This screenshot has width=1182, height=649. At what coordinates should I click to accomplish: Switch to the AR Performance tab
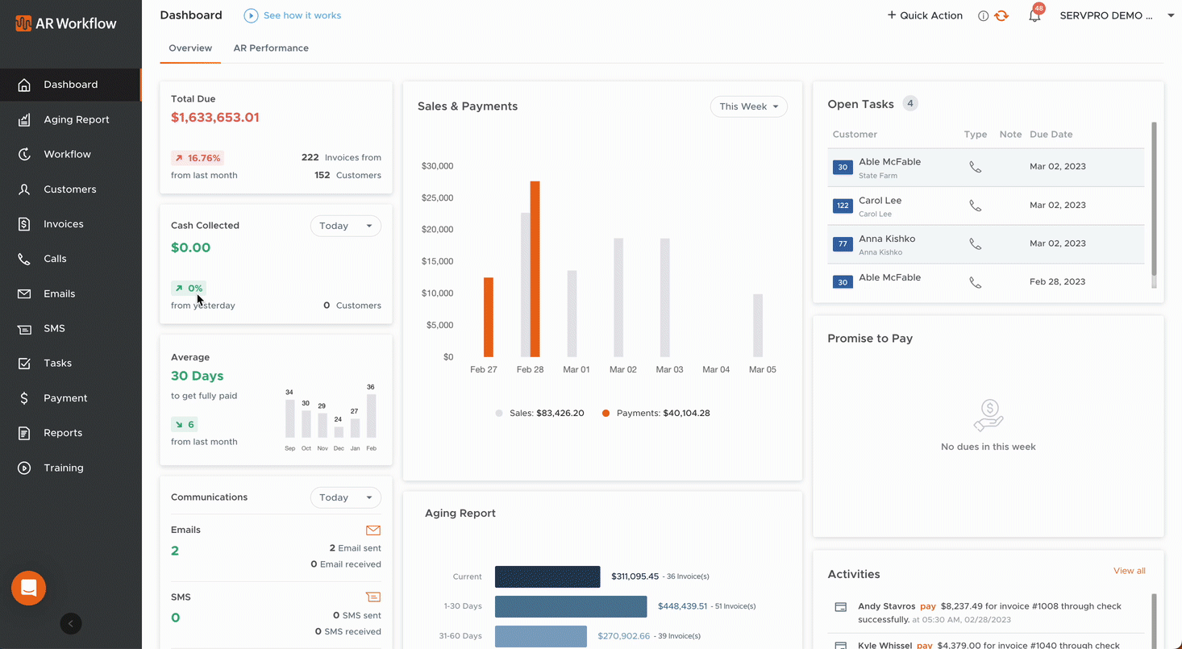pyautogui.click(x=271, y=48)
